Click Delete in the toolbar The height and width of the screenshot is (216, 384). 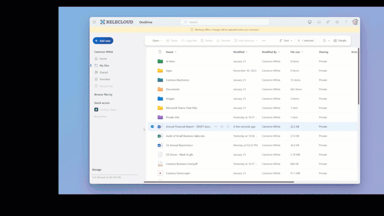point(206,41)
